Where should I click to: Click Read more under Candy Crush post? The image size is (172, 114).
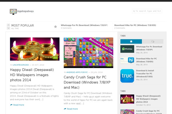click(x=71, y=109)
